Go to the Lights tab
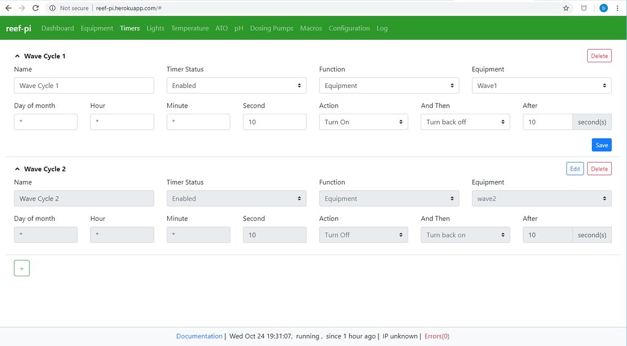 click(156, 28)
